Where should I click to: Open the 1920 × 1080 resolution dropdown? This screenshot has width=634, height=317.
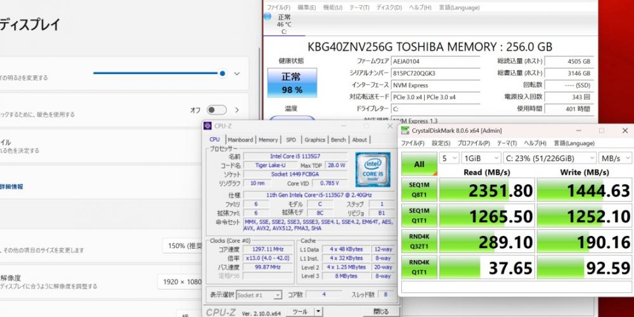181,282
